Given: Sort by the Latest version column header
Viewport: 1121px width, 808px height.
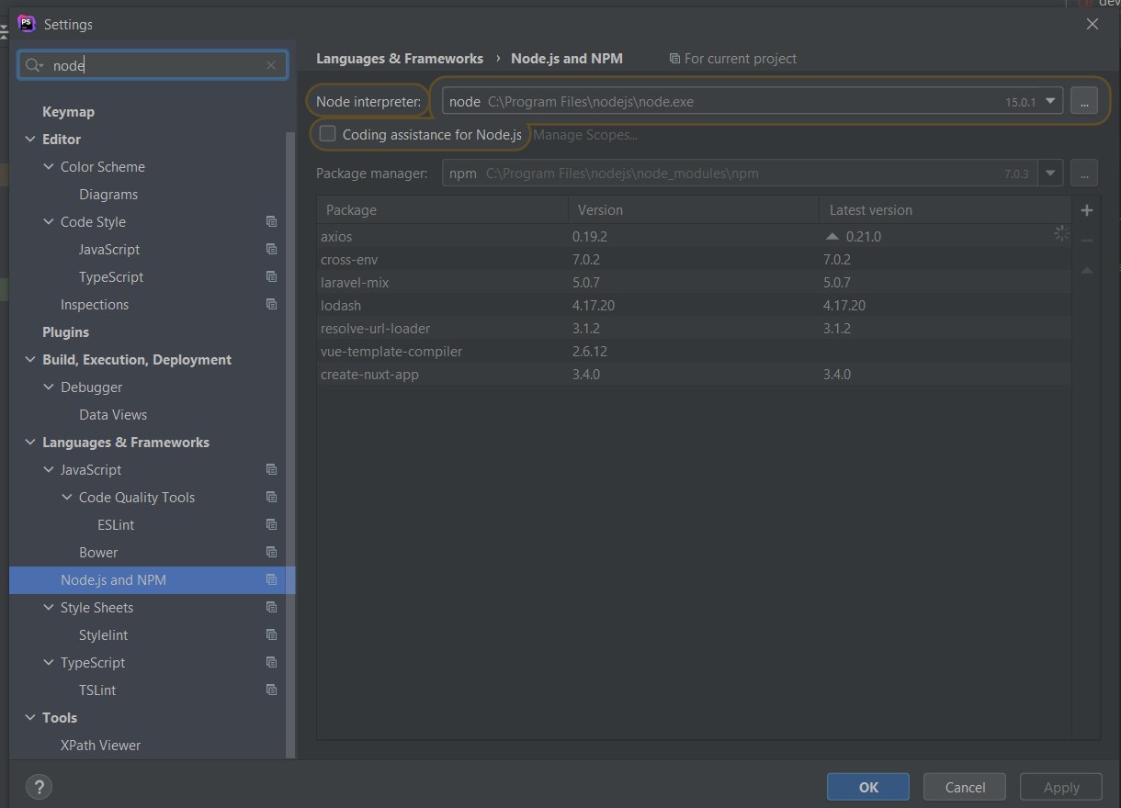Looking at the screenshot, I should pos(945,210).
